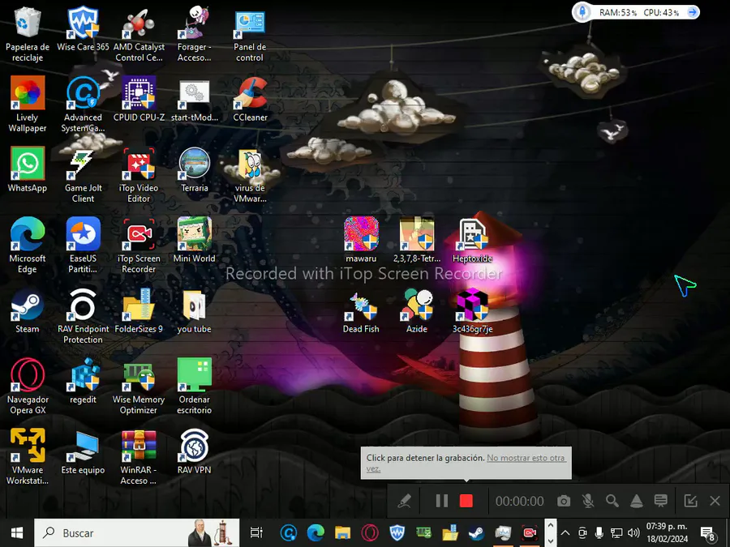
Task: Click the recorder spotlight cone icon
Action: click(x=637, y=501)
